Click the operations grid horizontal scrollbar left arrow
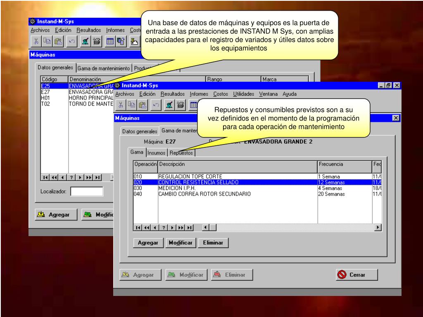The width and height of the screenshot is (423, 317). tap(206, 227)
